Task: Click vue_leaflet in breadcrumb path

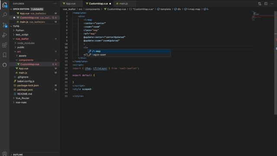Action: coord(69,9)
